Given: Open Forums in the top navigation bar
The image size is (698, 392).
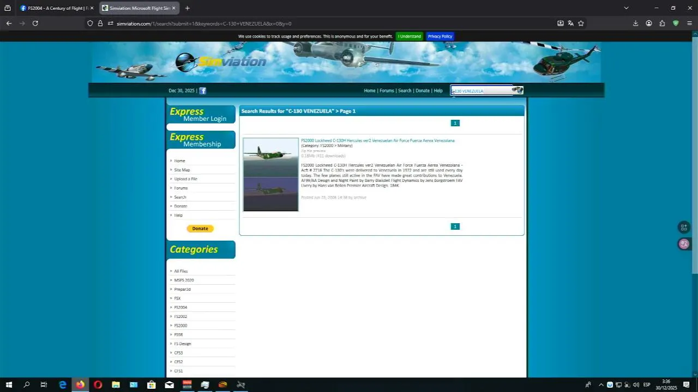Looking at the screenshot, I should click(387, 91).
